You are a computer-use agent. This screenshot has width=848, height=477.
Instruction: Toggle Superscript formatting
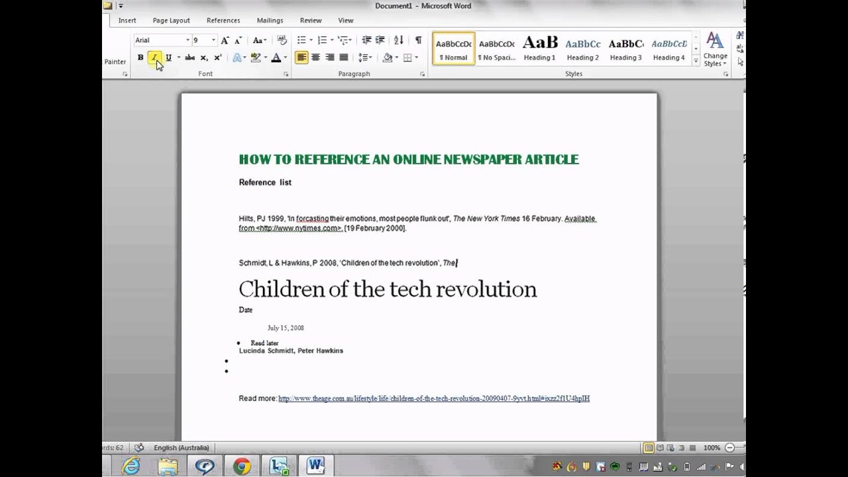pos(218,58)
